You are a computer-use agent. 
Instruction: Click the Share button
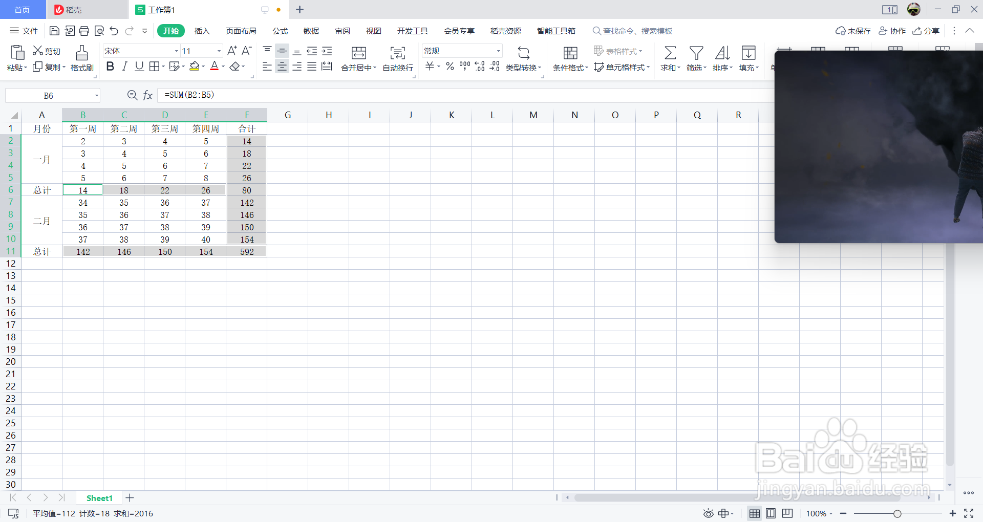tap(926, 31)
